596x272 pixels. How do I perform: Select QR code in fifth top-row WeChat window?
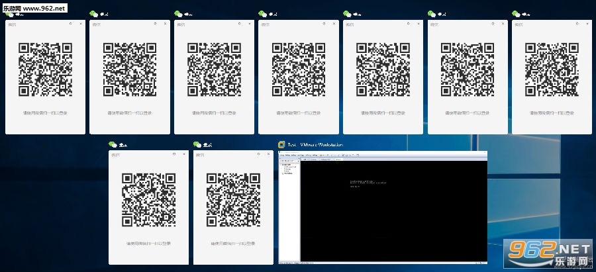[383, 69]
